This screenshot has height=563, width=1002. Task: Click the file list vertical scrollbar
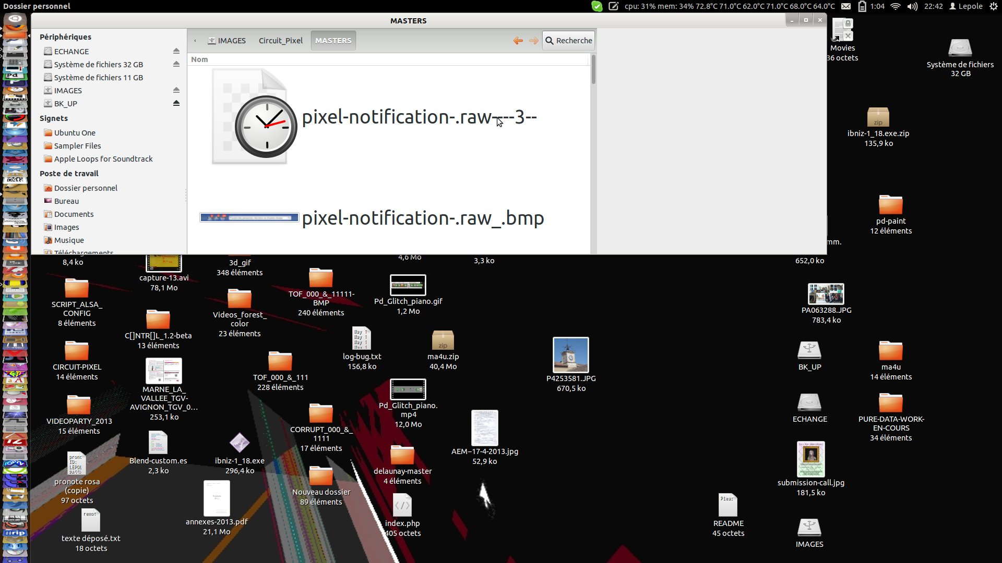click(x=593, y=70)
